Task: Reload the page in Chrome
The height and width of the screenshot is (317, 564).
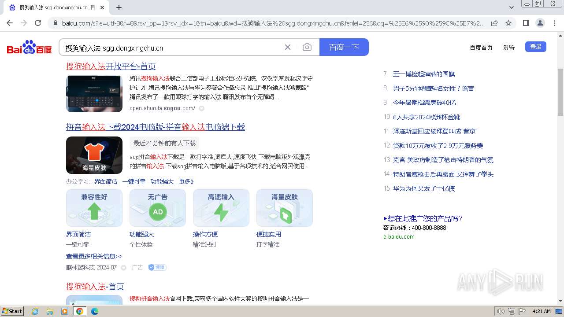Action: (x=38, y=23)
